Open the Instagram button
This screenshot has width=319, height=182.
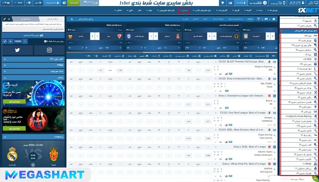tap(49, 50)
